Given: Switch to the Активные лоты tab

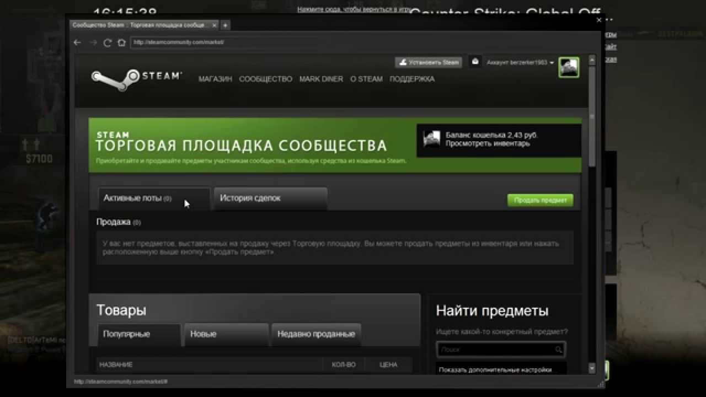Looking at the screenshot, I should pyautogui.click(x=154, y=198).
